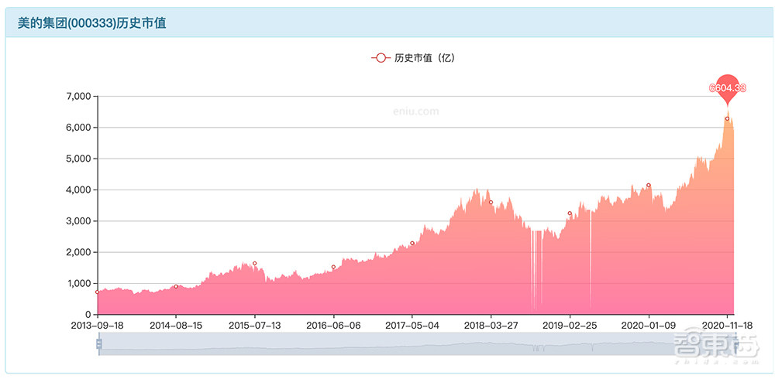Image resolution: width=775 pixels, height=379 pixels.
Task: Click the data point above 2018-03-27
Action: pos(491,203)
